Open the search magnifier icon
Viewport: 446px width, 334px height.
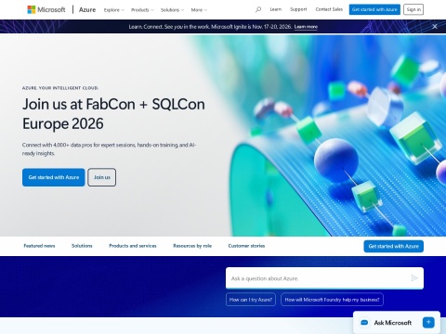(x=258, y=9)
